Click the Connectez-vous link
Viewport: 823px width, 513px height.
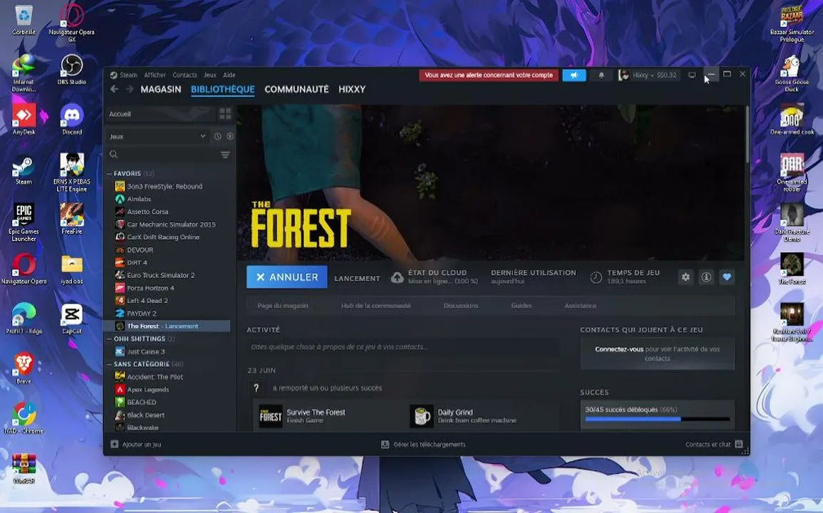tap(619, 349)
